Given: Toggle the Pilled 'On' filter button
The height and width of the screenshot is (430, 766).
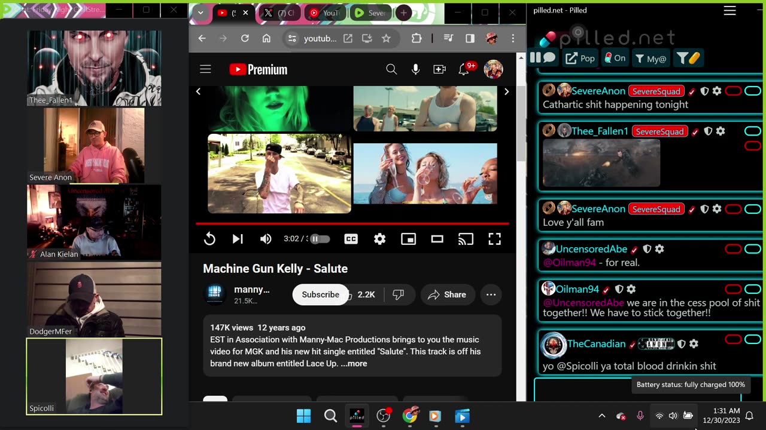Looking at the screenshot, I should [615, 58].
